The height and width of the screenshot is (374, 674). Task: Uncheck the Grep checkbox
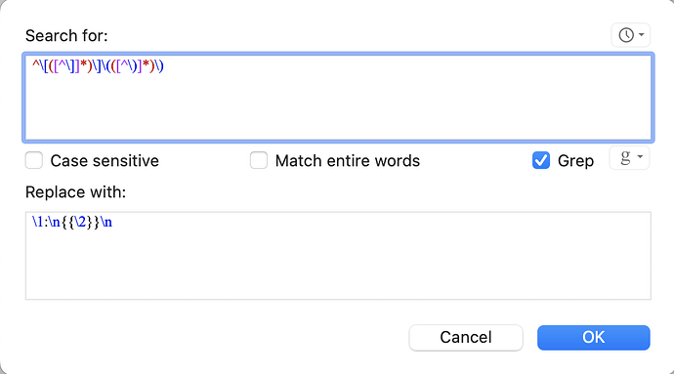541,160
